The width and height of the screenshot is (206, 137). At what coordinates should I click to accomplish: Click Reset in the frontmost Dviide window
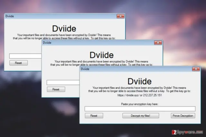click(94, 116)
